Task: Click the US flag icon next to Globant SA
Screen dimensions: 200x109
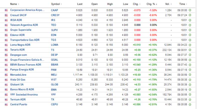Action: tap(6, 85)
